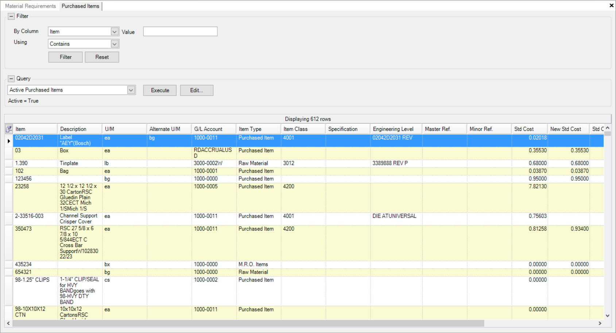Select item 350473 cell
Screen dimensions: 616x333
point(35,243)
